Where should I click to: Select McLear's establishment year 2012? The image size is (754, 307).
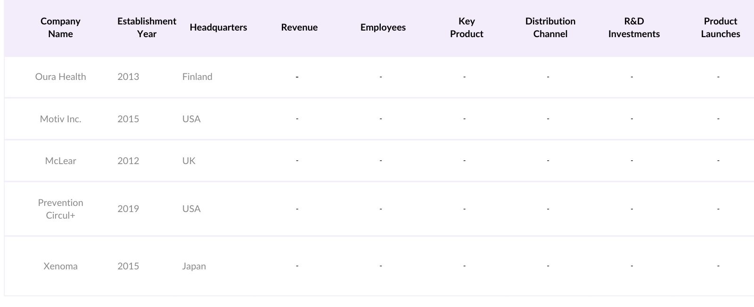tap(128, 161)
